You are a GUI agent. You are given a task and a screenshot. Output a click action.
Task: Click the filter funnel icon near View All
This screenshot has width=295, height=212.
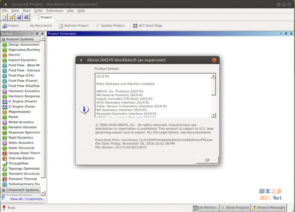coord(3,198)
